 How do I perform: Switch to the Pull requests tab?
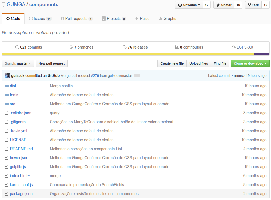pos(77,19)
